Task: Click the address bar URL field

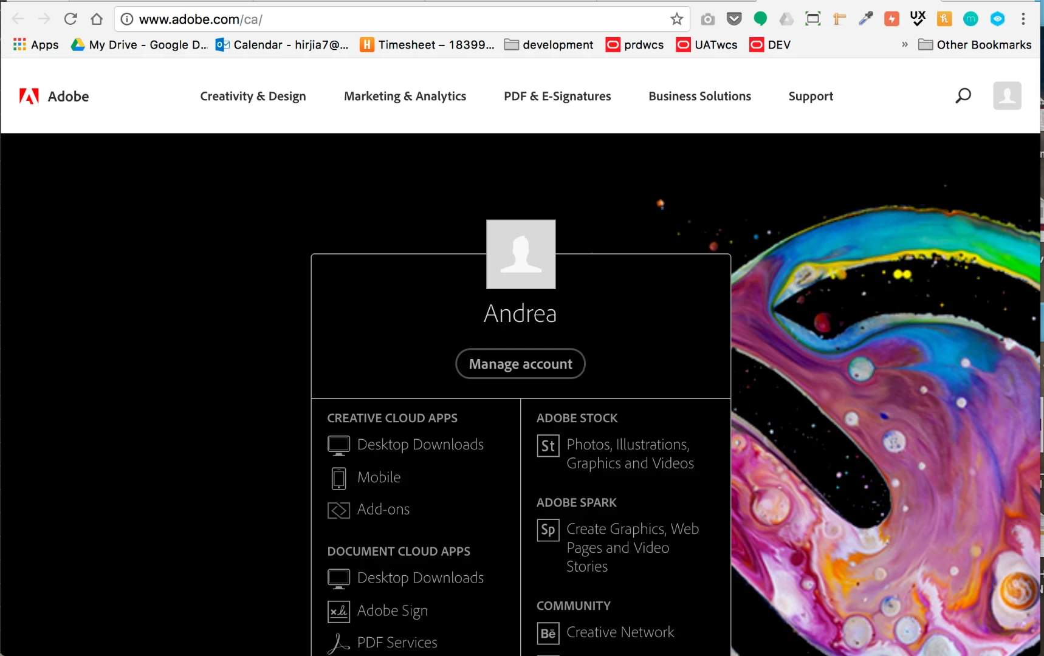Action: [x=401, y=19]
